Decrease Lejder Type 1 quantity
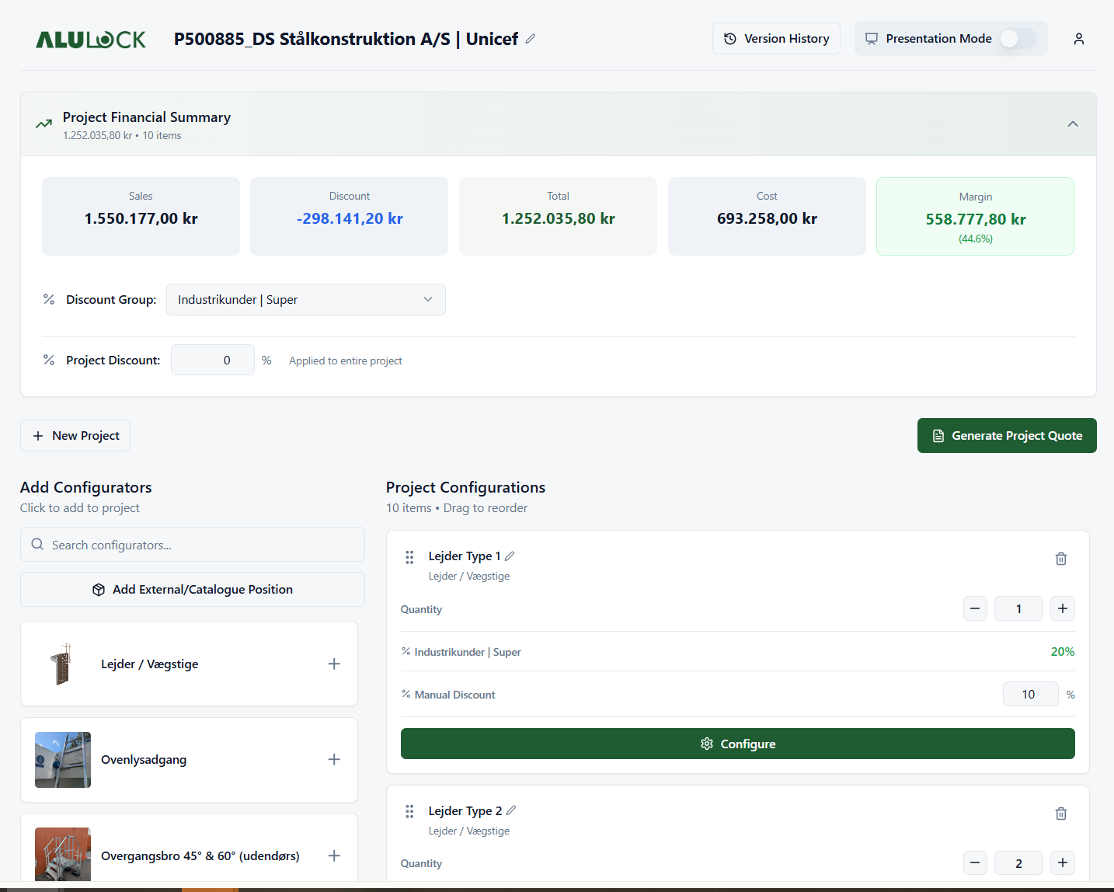Screen dimensions: 1114x892 click(975, 608)
